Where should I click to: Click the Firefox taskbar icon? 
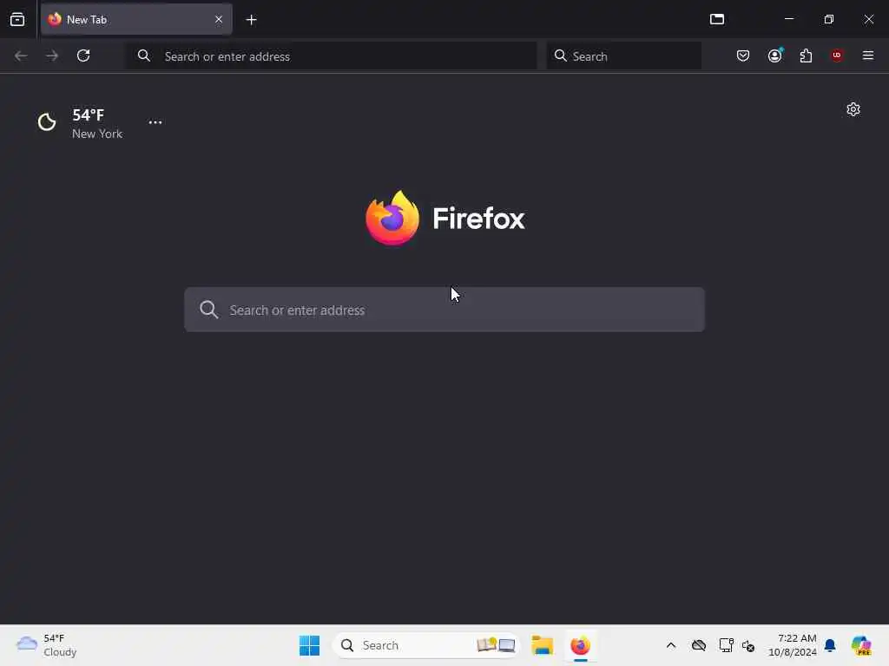tap(581, 645)
